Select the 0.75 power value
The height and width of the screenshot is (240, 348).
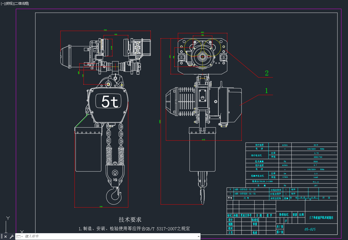(x=316, y=153)
